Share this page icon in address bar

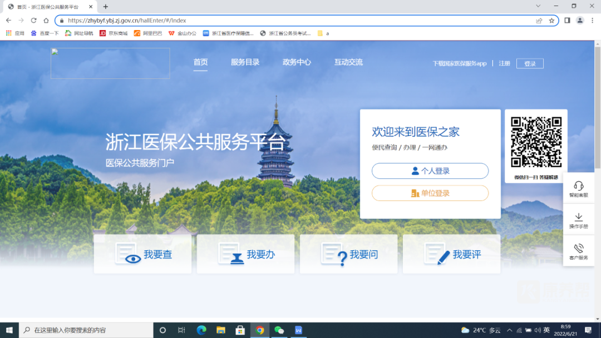point(539,20)
